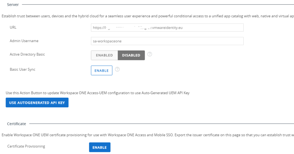Click the Certificate section heading

pyautogui.click(x=16, y=124)
